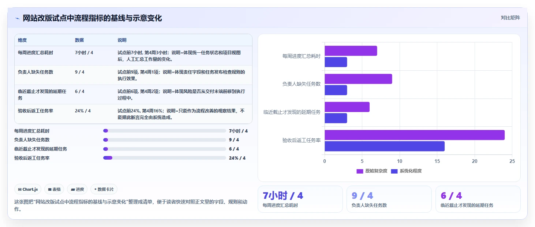Click the chart axis label 临近截止才发现的延期任务

point(292,112)
